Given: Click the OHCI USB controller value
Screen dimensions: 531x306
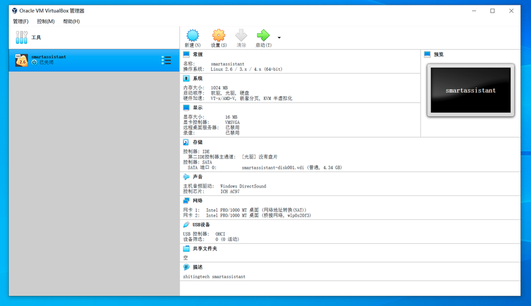Looking at the screenshot, I should pyautogui.click(x=220, y=234).
